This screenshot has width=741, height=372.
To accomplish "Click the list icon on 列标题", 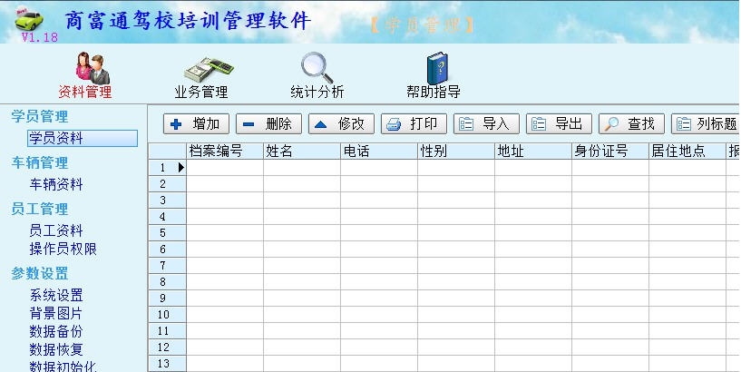I will (x=684, y=123).
